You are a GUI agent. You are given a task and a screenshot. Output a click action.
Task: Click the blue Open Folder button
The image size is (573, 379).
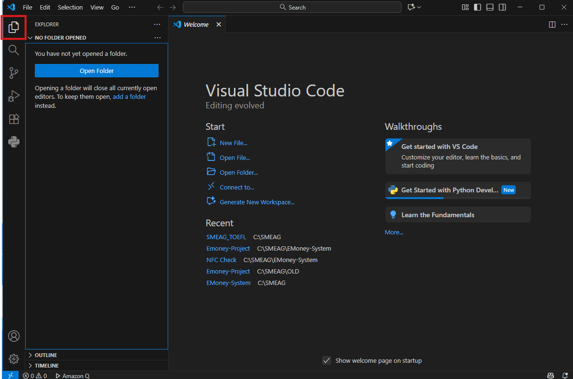pyautogui.click(x=96, y=71)
